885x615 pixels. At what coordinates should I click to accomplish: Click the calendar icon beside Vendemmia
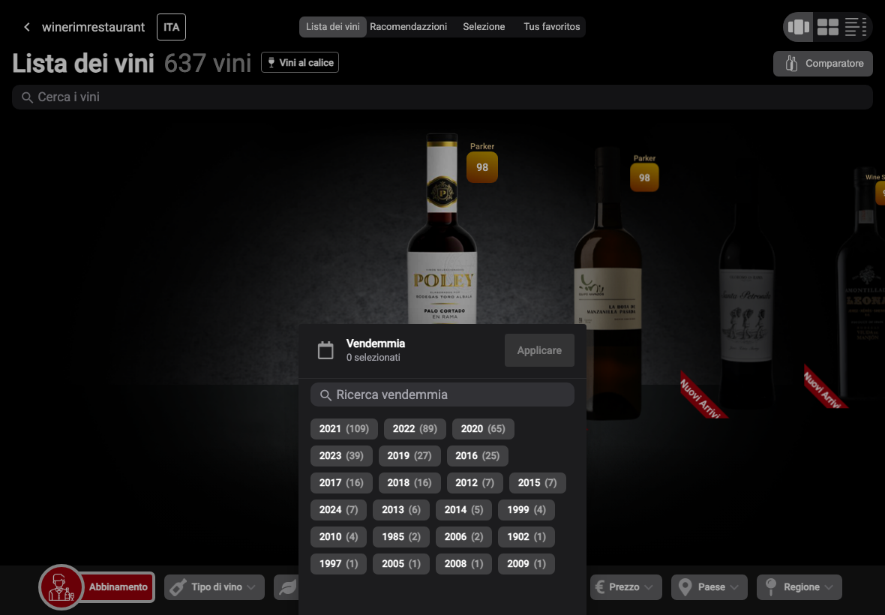(325, 350)
